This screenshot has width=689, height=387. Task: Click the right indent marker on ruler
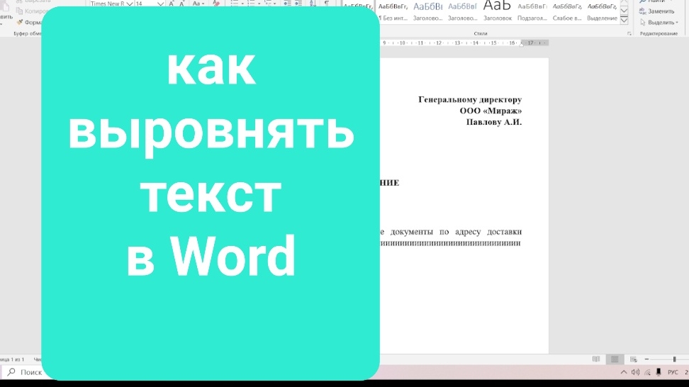[x=521, y=45]
